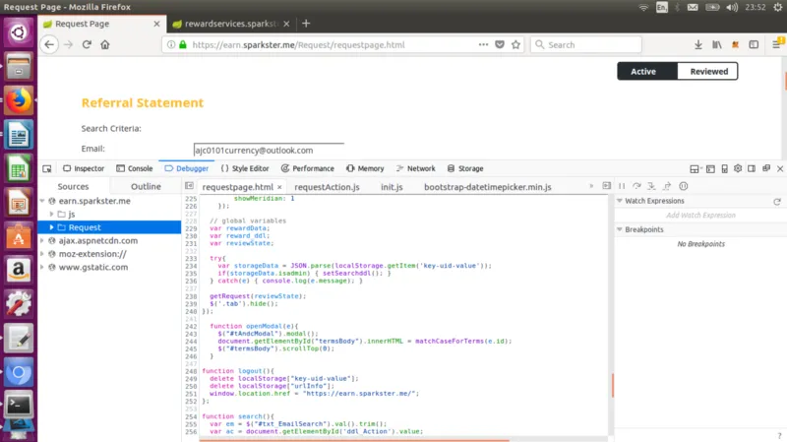Refresh watch expressions icon
The width and height of the screenshot is (787, 442).
(x=777, y=202)
